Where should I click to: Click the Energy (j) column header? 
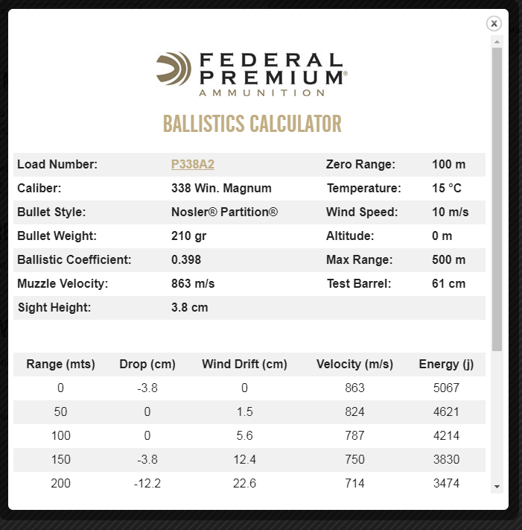click(447, 365)
